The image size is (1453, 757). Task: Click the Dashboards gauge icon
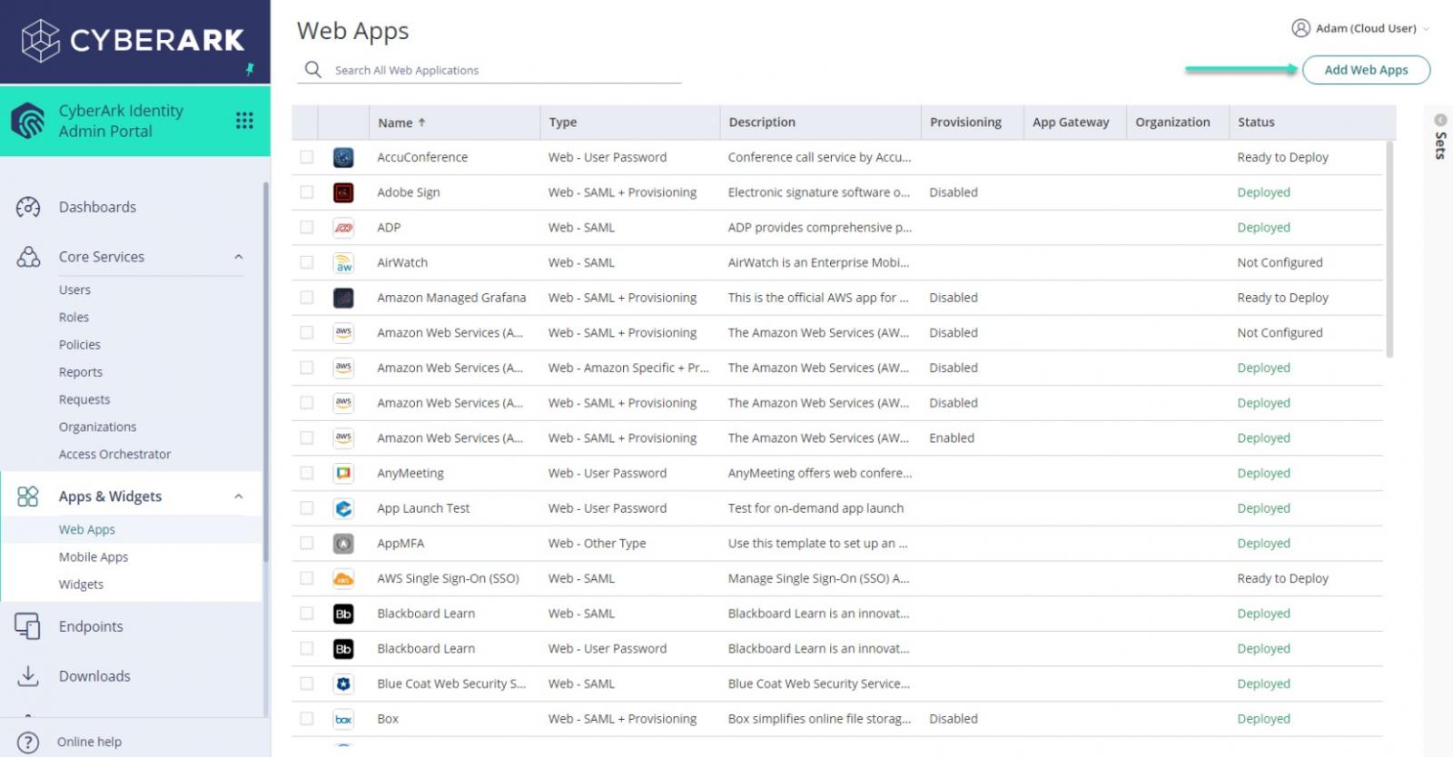[28, 207]
